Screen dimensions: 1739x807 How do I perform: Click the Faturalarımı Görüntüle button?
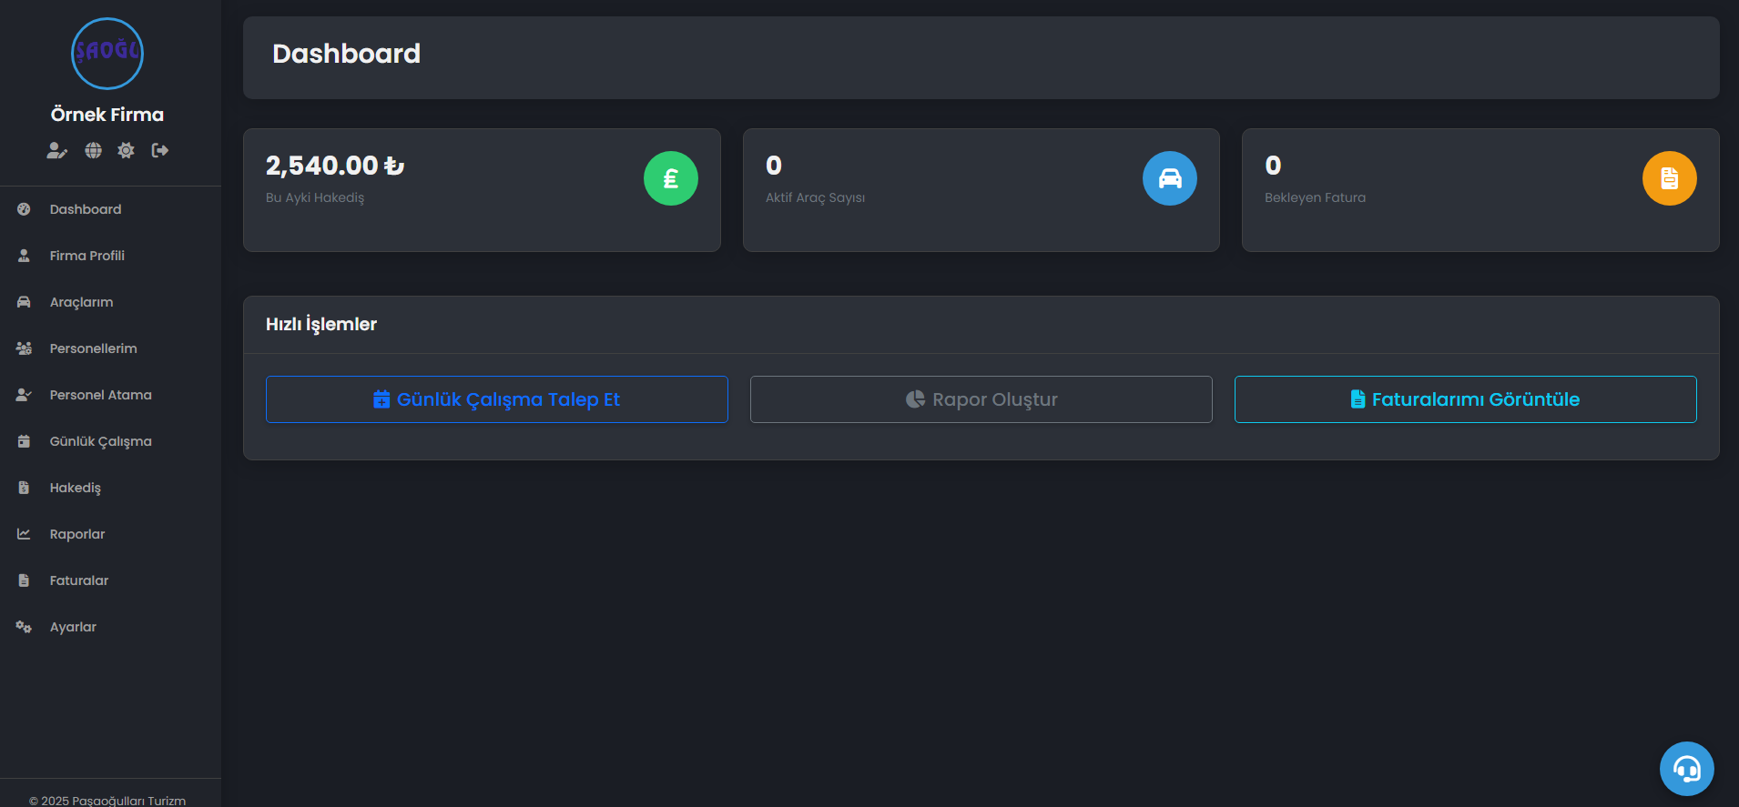[x=1466, y=399]
